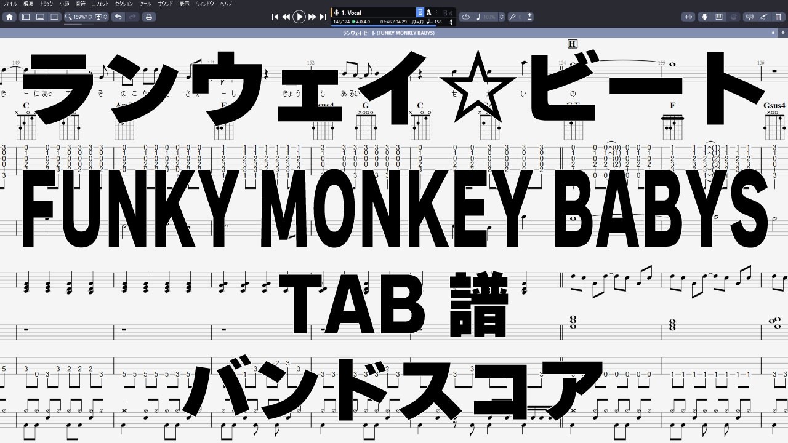788x443 pixels.
Task: Click the 1. Vocal track name
Action: [351, 12]
